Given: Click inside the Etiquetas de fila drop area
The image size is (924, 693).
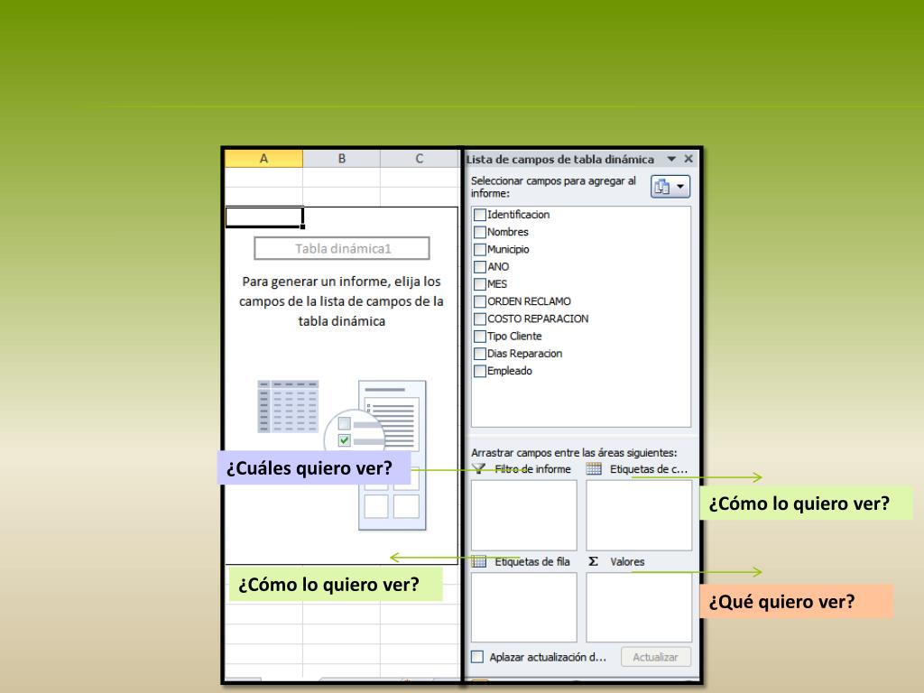Looking at the screenshot, I should pos(524,607).
